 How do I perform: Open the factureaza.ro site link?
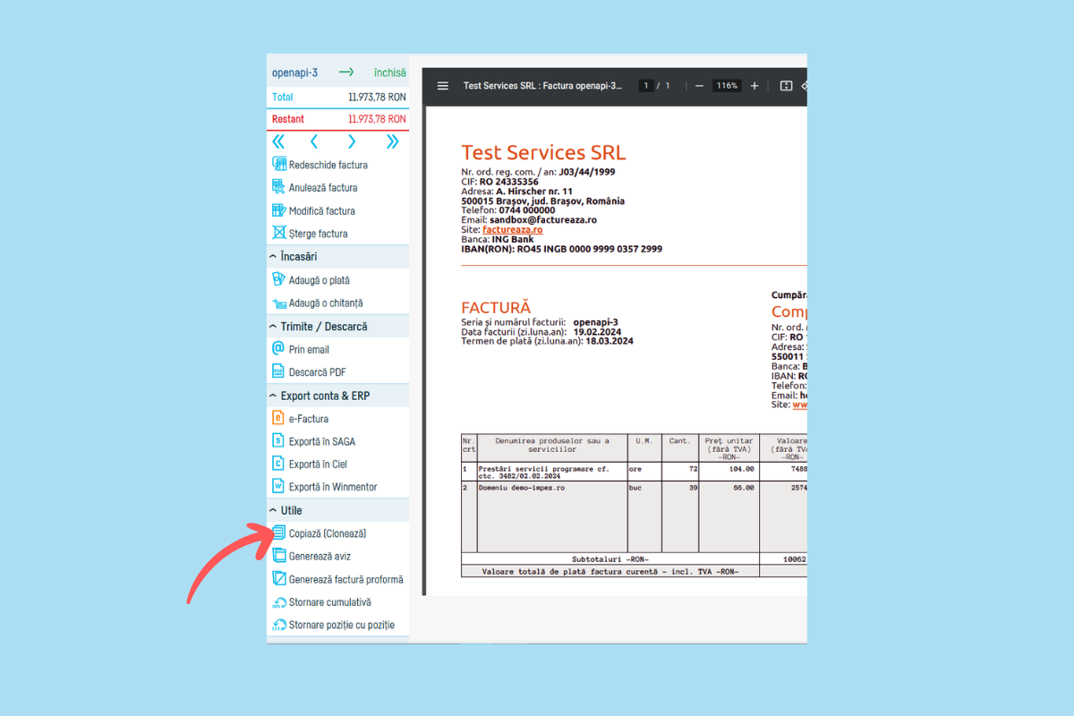click(512, 230)
